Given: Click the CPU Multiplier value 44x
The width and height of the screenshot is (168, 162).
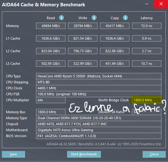Looking at the screenshot, I should coord(51,100).
